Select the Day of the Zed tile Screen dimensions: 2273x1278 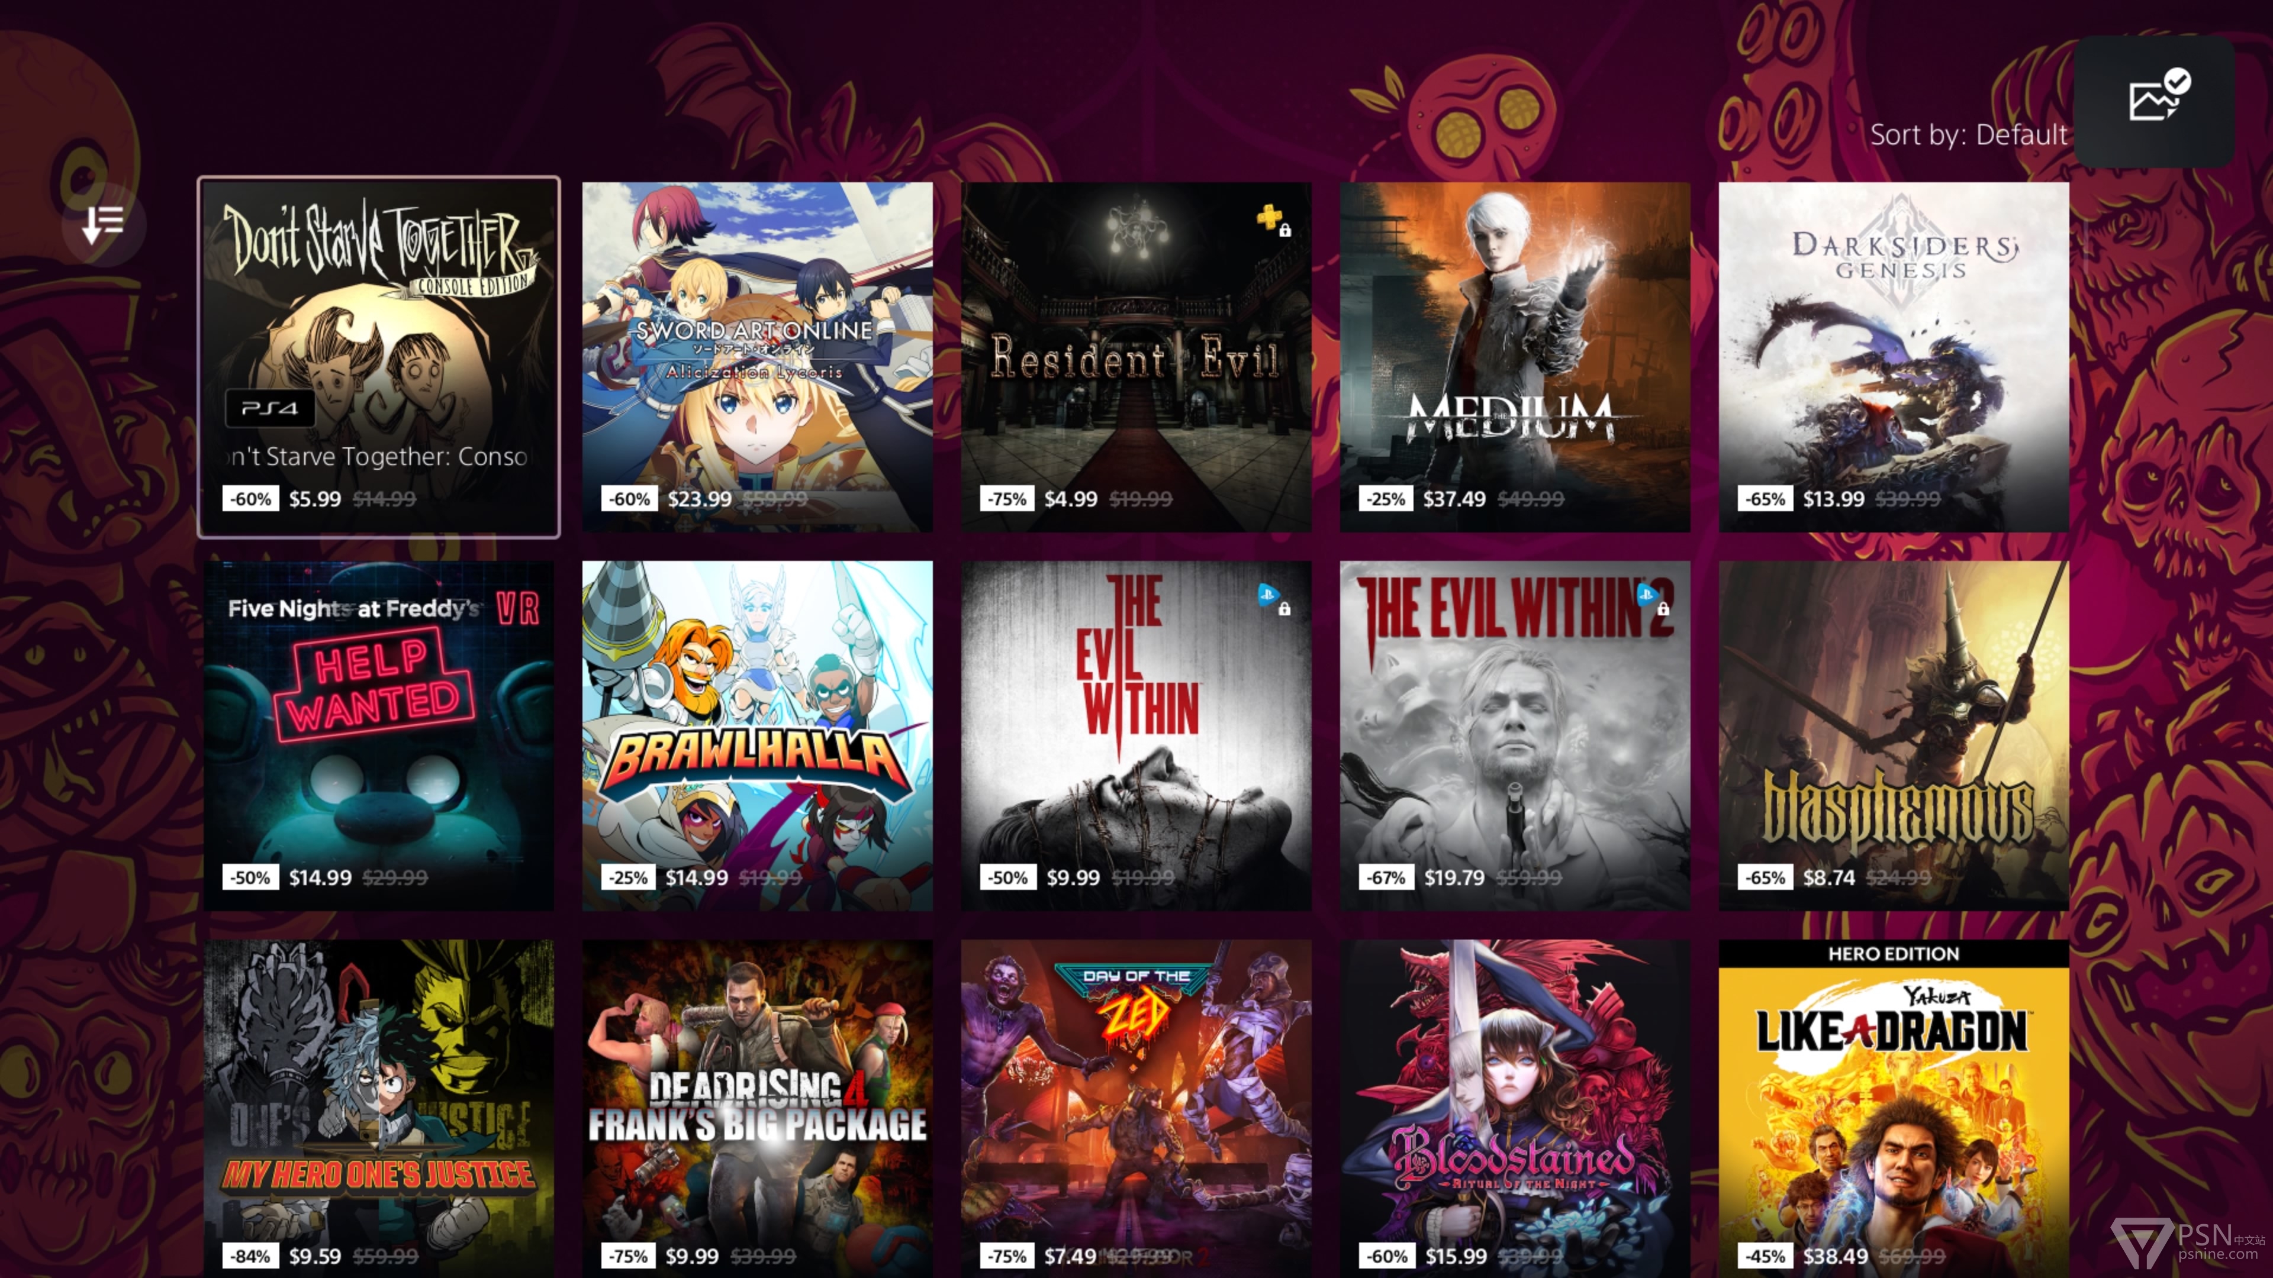point(1136,1108)
